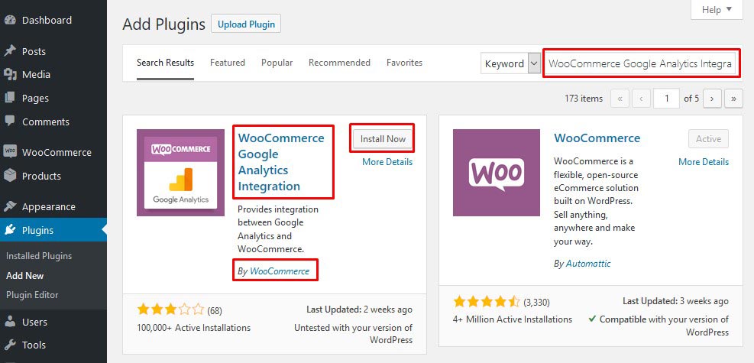Click the Posts pushpin icon
The width and height of the screenshot is (754, 363).
(x=10, y=51)
